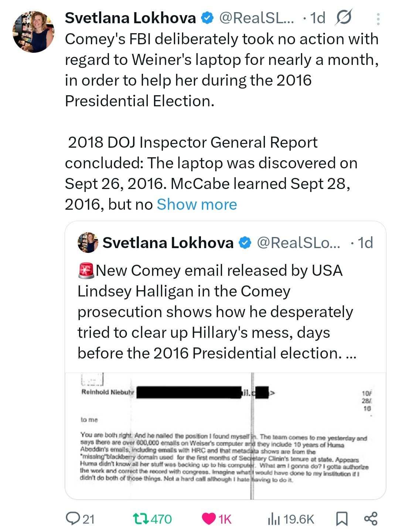Bookmark this tweet
Screen dimensions: 399x532
pos(341,519)
